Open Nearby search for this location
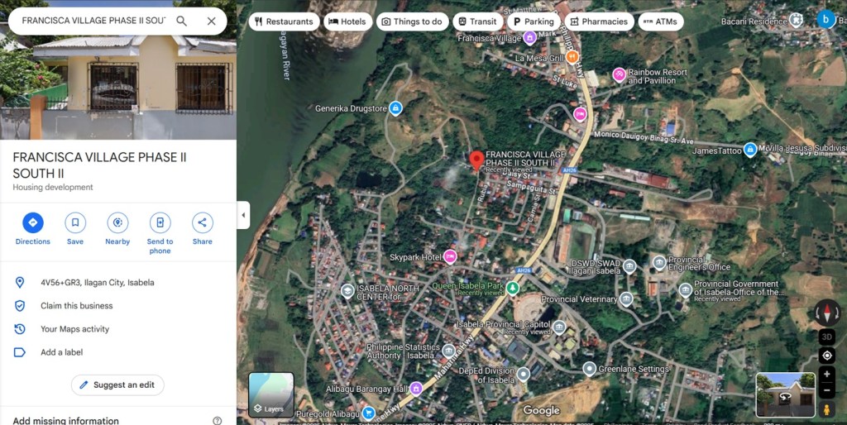Image resolution: width=847 pixels, height=425 pixels. pyautogui.click(x=117, y=222)
